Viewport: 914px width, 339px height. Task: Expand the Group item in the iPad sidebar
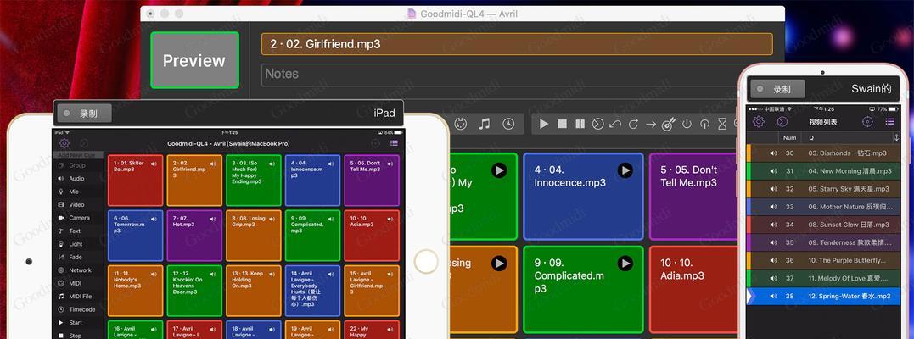coord(76,166)
